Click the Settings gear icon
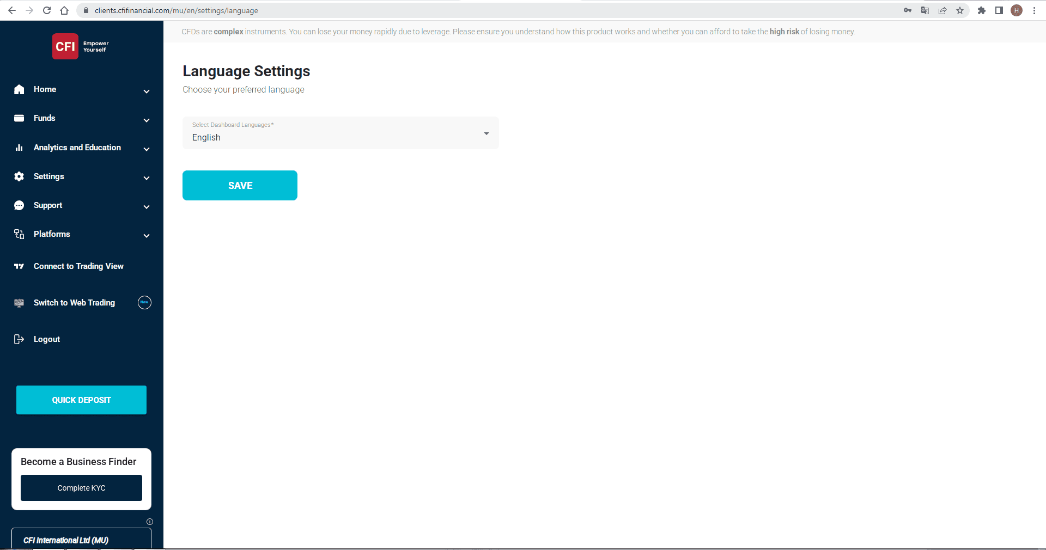This screenshot has width=1046, height=550. (19, 176)
